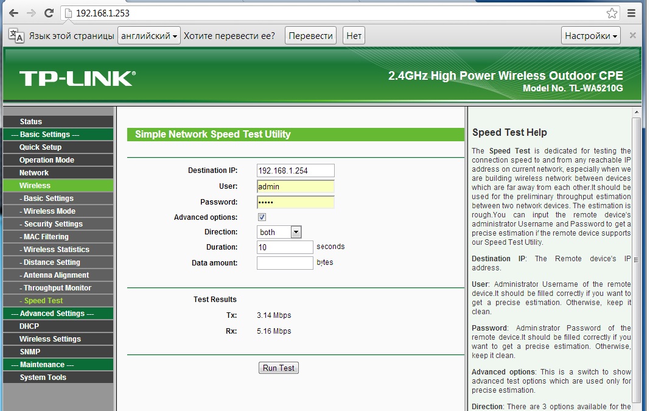Screen dimensions: 650x411
Task: Open the page language dropdown
Action: tap(149, 36)
